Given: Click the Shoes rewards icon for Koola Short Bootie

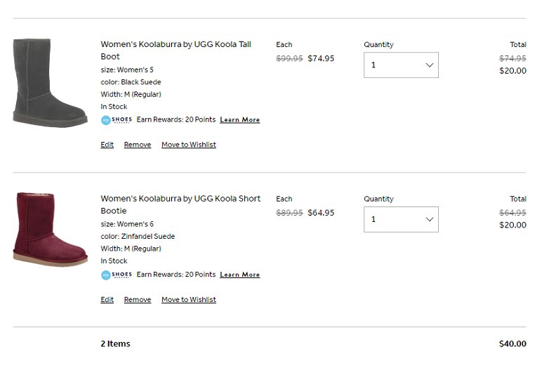Looking at the screenshot, I should pos(117,275).
